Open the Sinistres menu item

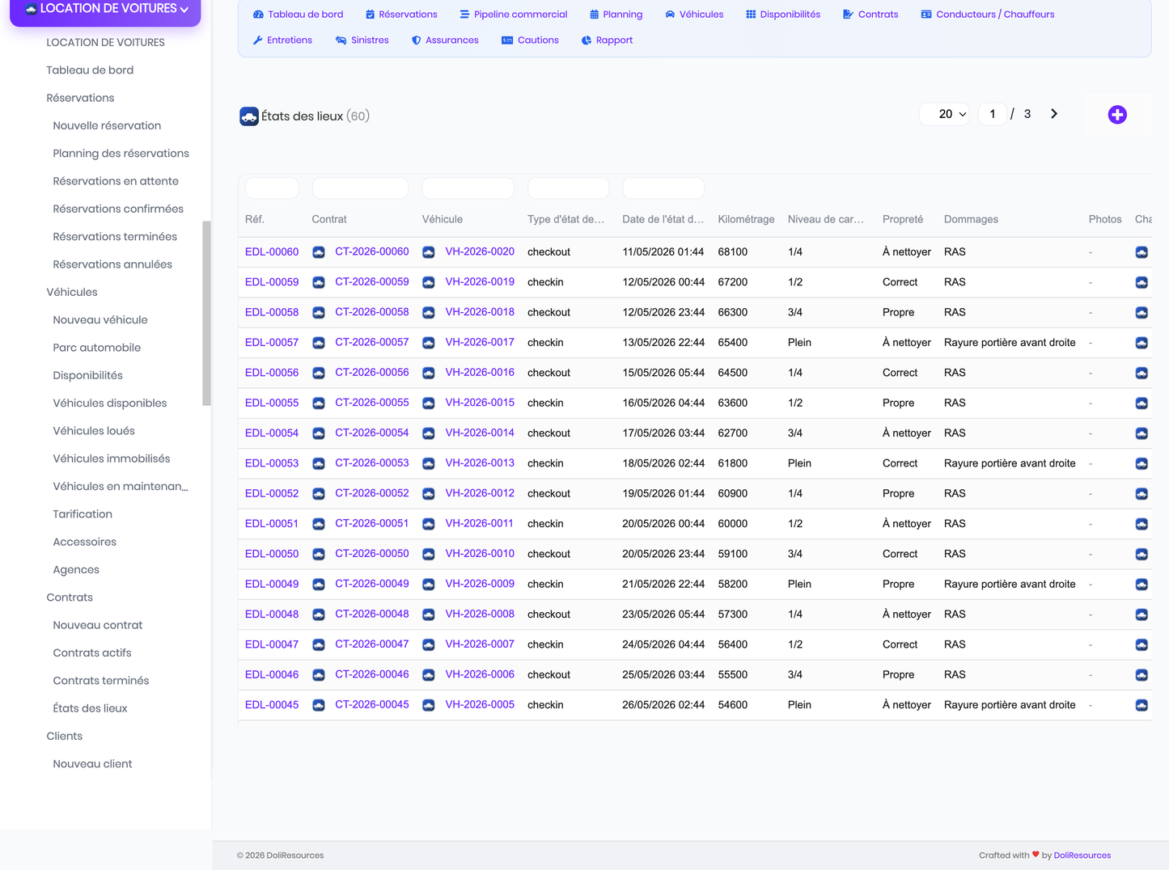[362, 40]
